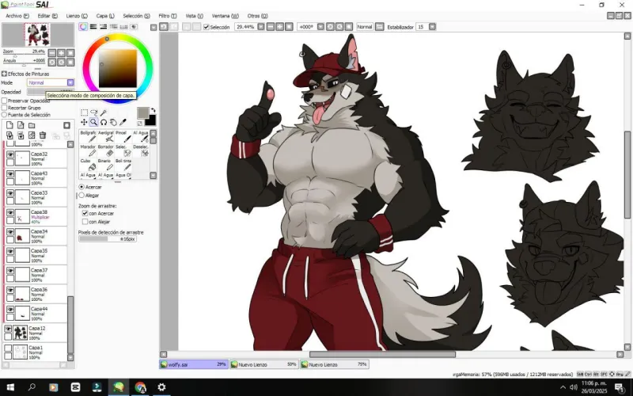The image size is (633, 396).
Task: Open the color panel options arrow
Action: 154,28
